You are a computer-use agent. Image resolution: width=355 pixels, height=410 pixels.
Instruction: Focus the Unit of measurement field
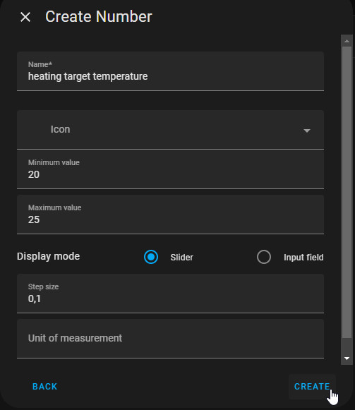[170, 339]
